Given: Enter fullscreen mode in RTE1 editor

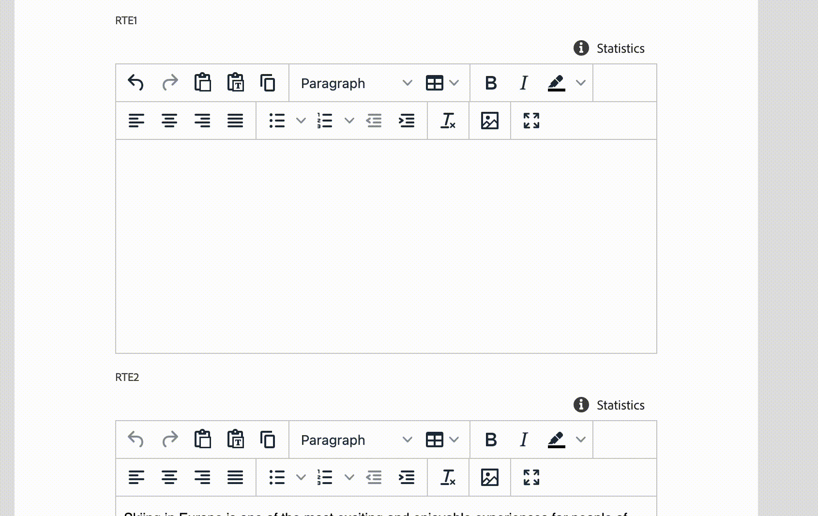Looking at the screenshot, I should 531,121.
